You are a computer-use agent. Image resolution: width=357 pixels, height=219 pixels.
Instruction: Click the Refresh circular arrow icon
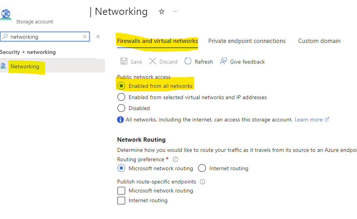click(188, 61)
